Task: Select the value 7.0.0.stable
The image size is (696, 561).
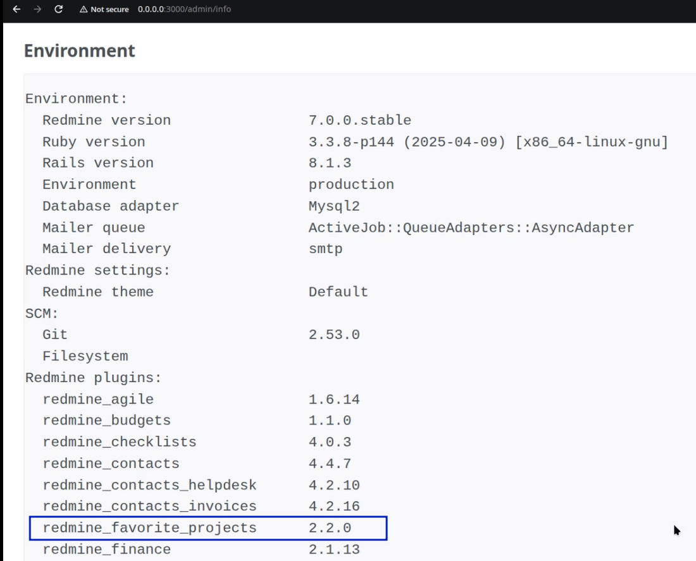Action: (360, 120)
